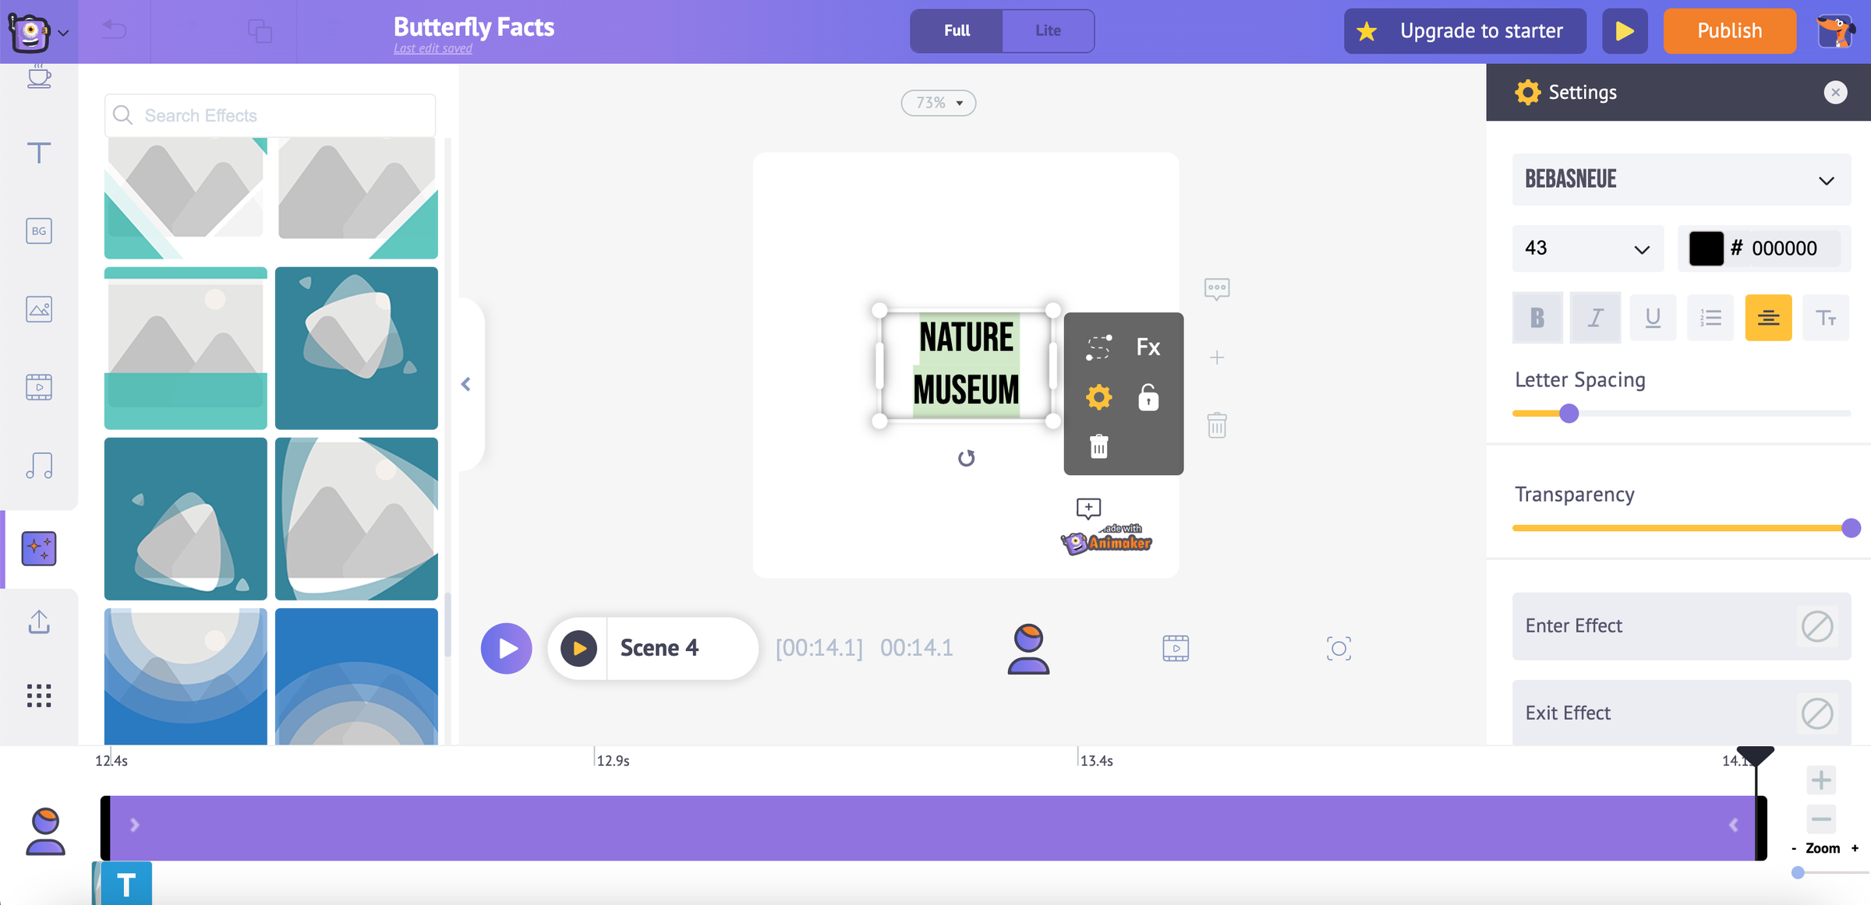Select the NATURE MUSEUM text box
This screenshot has height=905, width=1871.
[x=966, y=364]
